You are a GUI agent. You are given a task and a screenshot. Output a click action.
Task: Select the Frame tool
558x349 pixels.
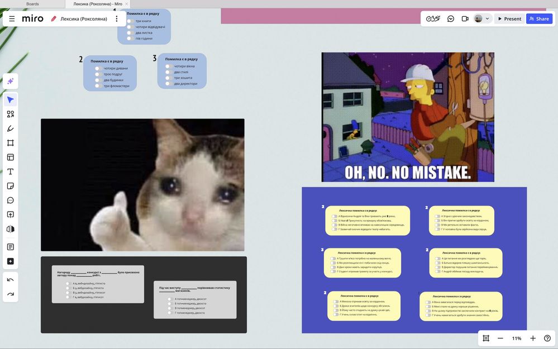[x=10, y=142]
